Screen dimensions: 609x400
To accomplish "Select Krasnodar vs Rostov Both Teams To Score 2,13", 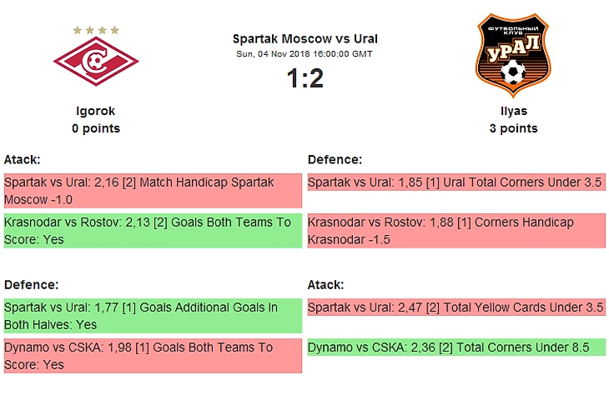I will (x=153, y=231).
